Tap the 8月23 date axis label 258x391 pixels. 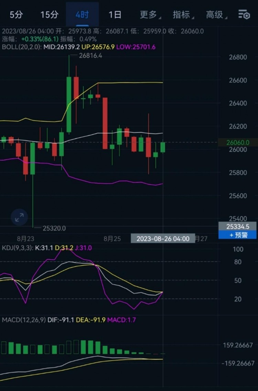coord(25,239)
